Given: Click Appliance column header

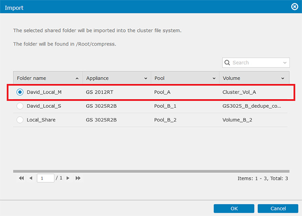Looking at the screenshot, I should tap(117, 78).
